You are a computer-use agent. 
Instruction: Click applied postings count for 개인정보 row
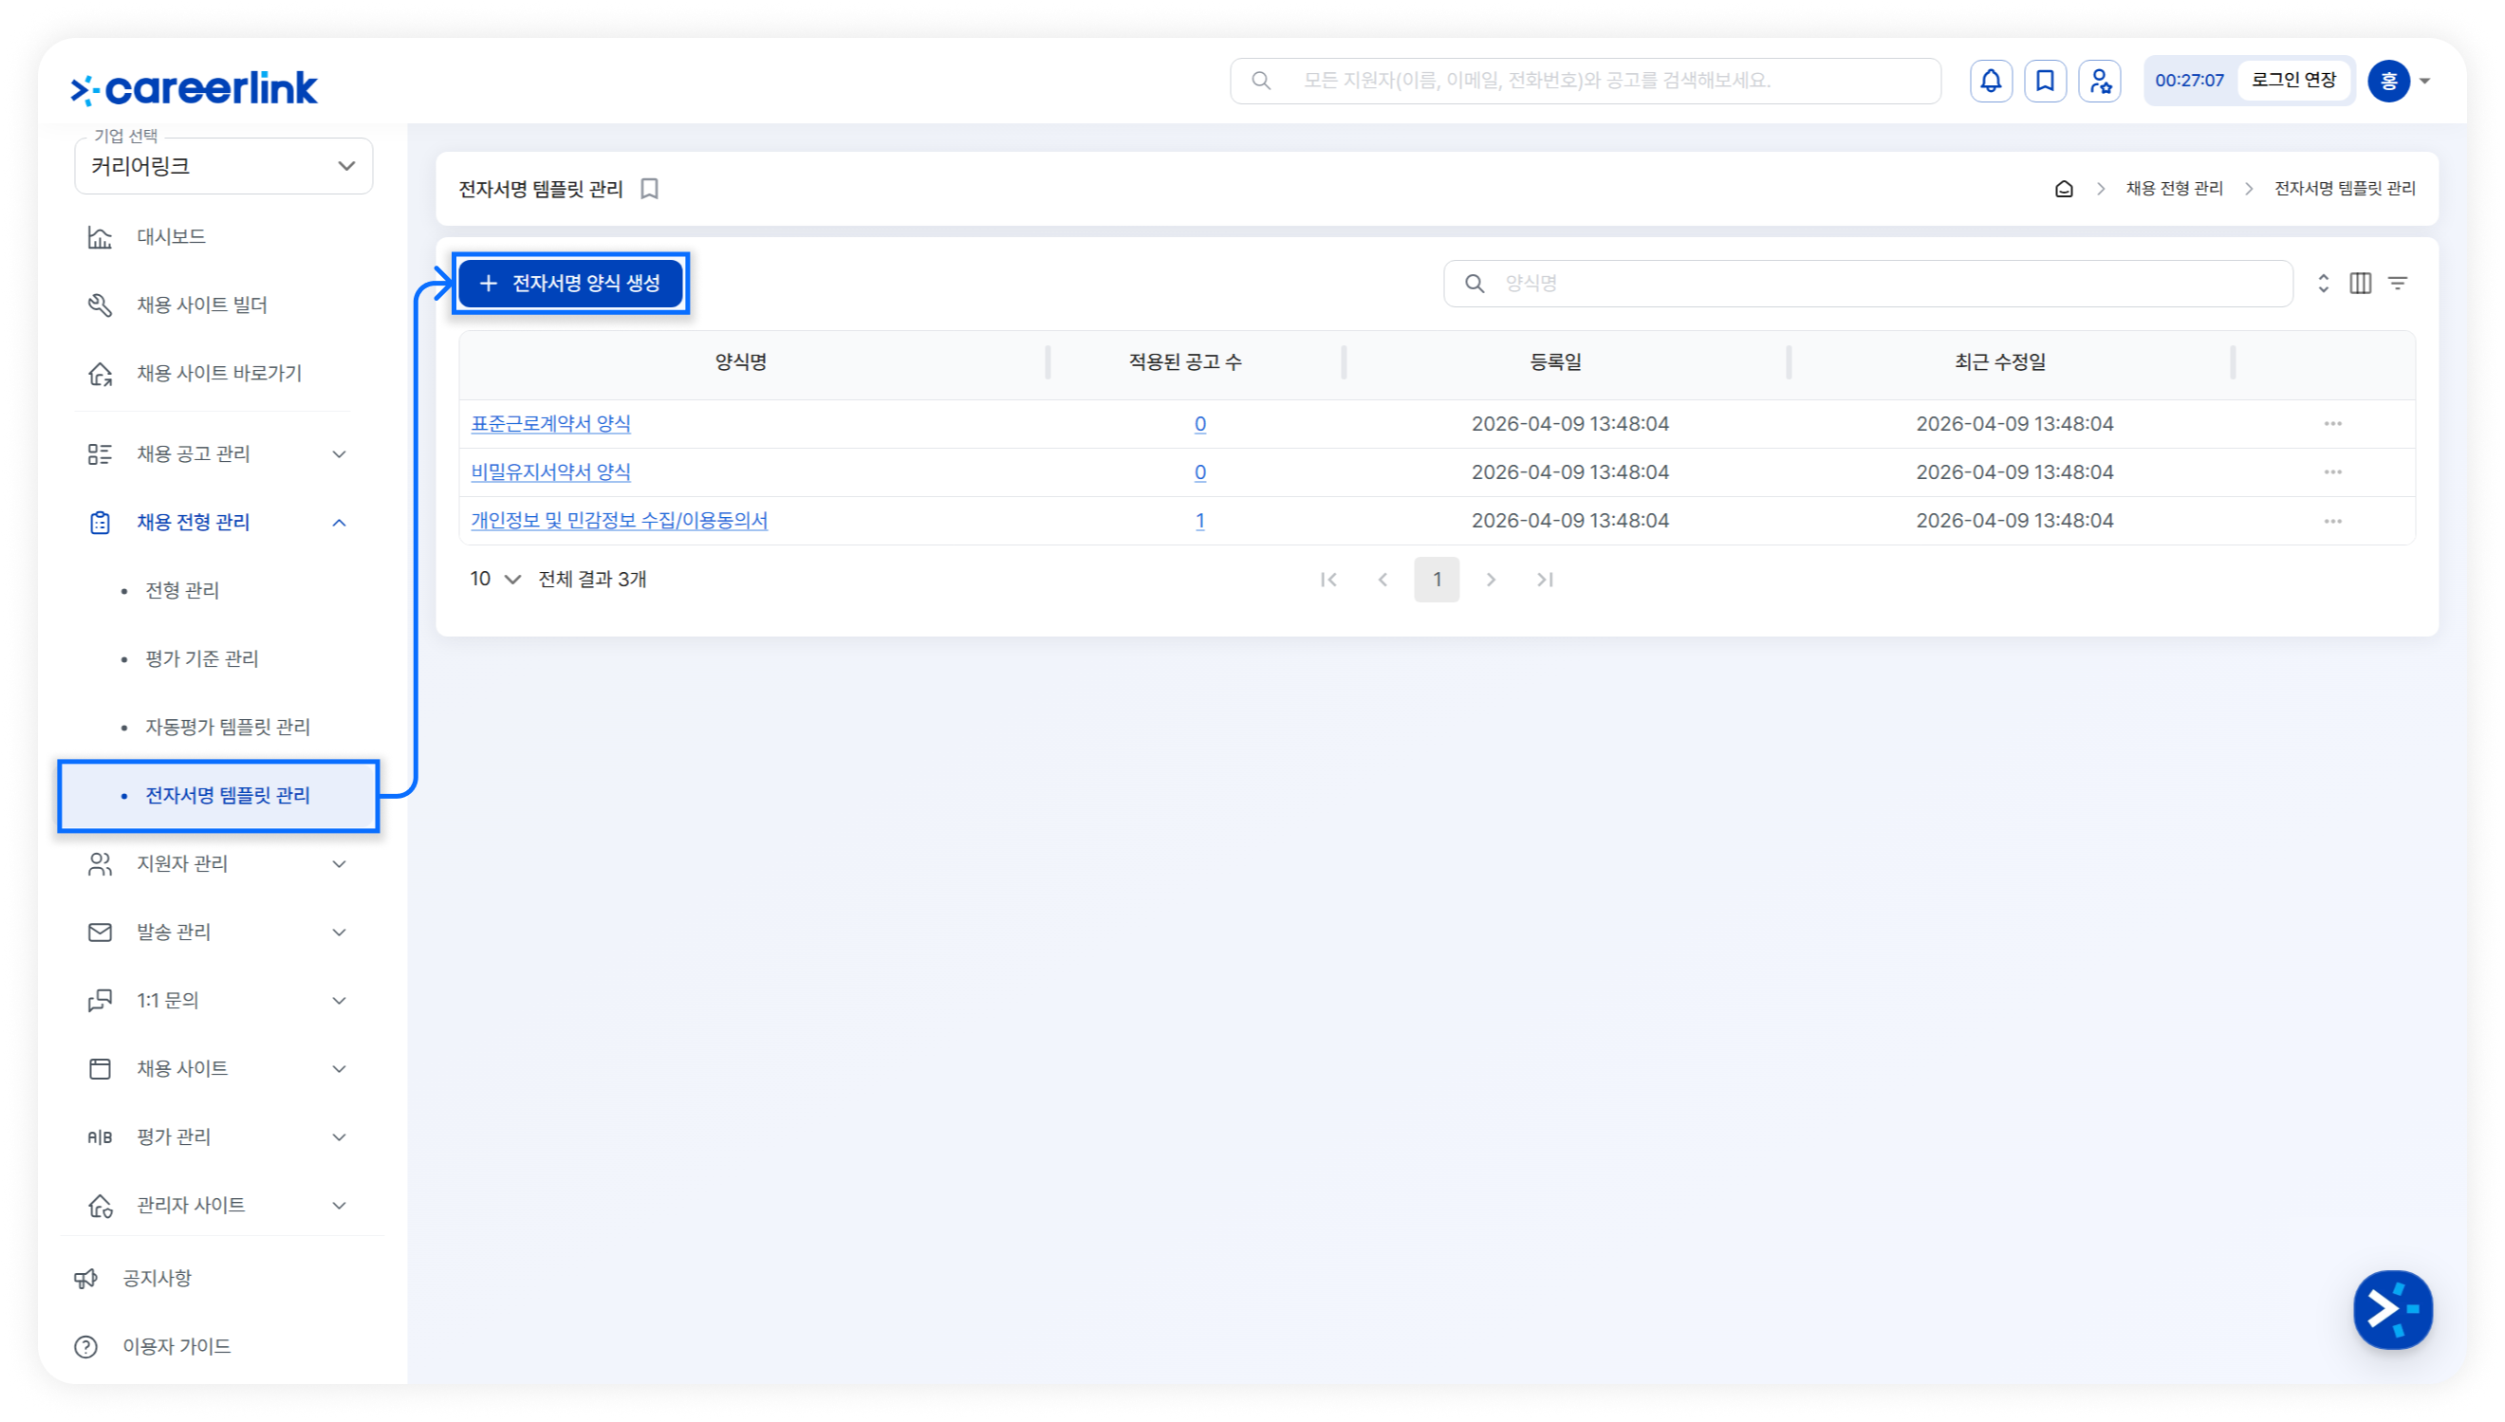pyautogui.click(x=1199, y=522)
